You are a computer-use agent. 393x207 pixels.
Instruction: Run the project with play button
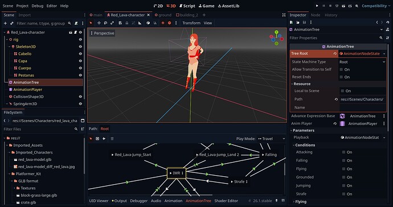[317, 6]
